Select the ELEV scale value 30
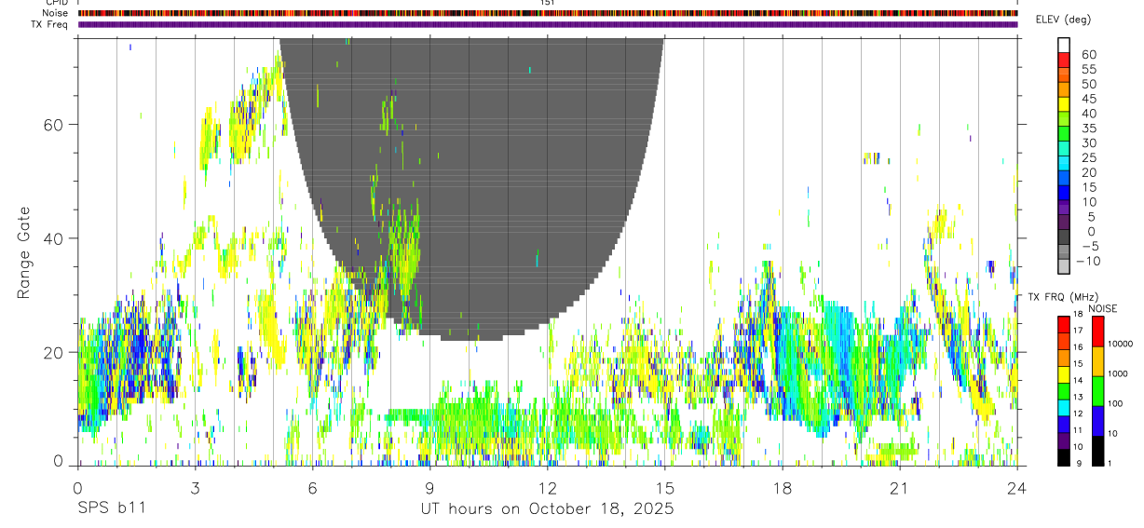This screenshot has width=1144, height=528. tap(1088, 142)
